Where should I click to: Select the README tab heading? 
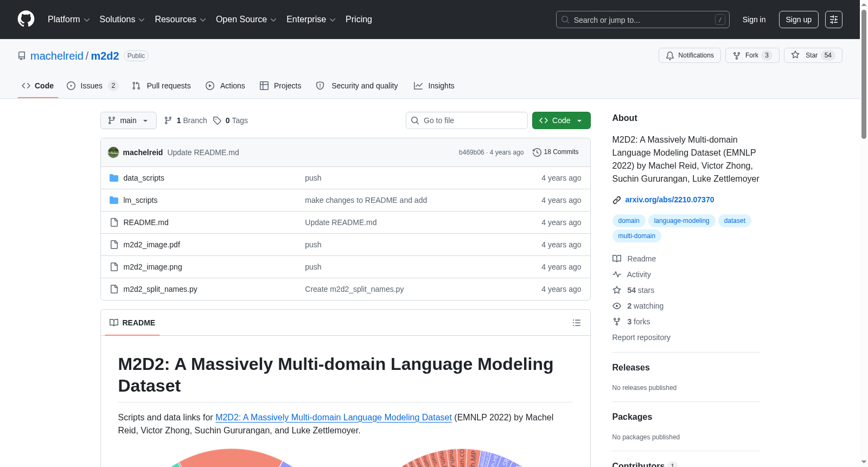(x=132, y=323)
